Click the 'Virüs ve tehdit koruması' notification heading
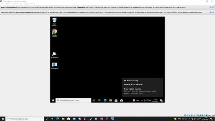 pos(133,84)
